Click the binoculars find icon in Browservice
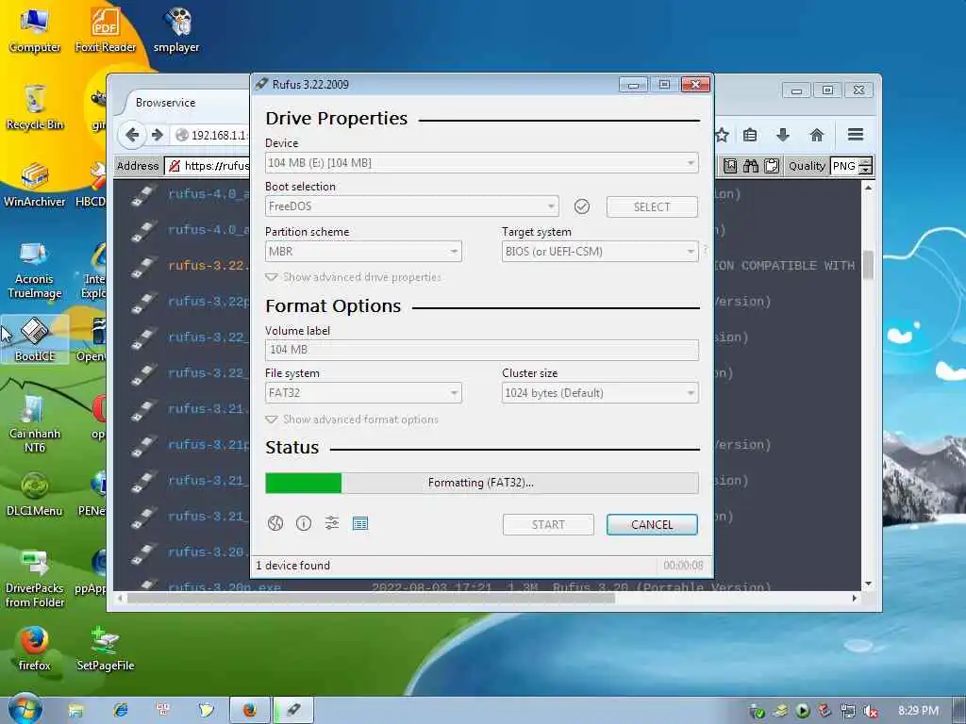This screenshot has width=966, height=724. (750, 166)
